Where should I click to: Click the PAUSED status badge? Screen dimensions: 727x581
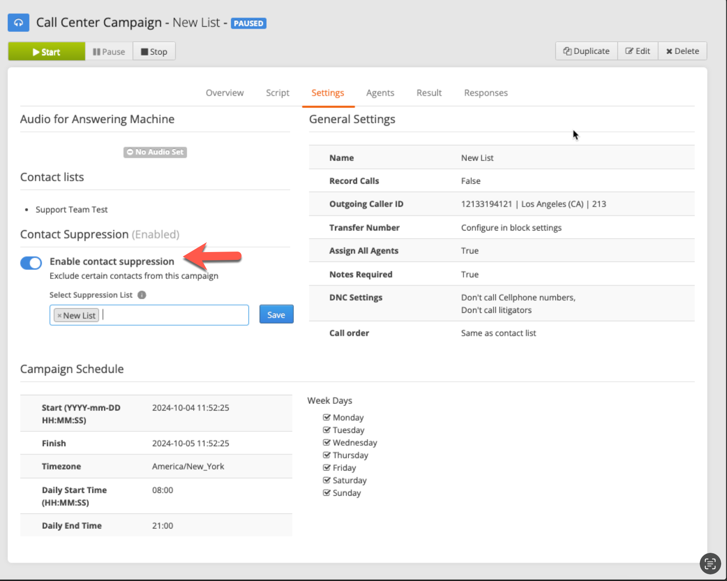click(248, 23)
